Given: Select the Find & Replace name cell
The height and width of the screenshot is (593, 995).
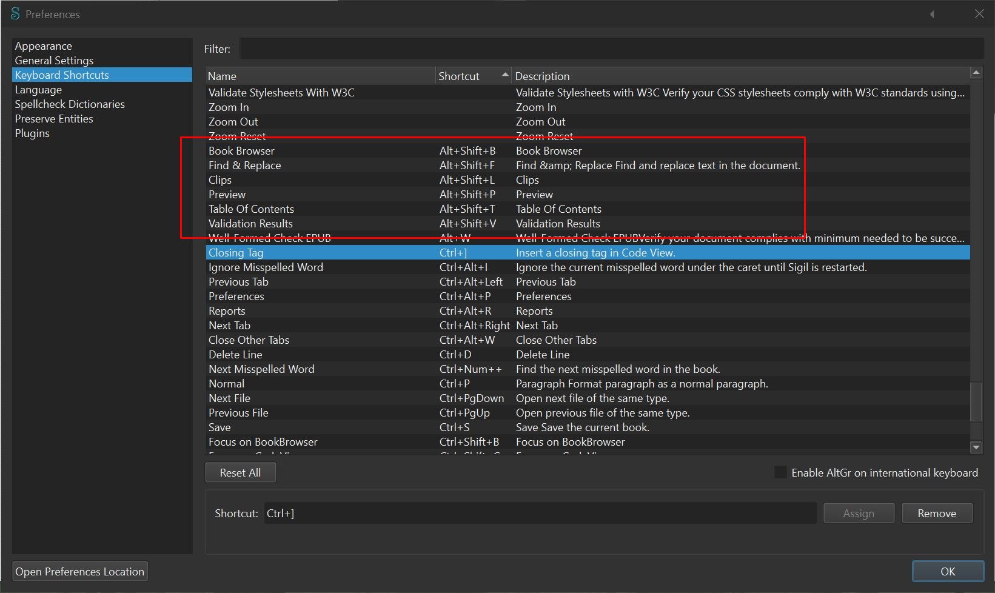Looking at the screenshot, I should (244, 166).
